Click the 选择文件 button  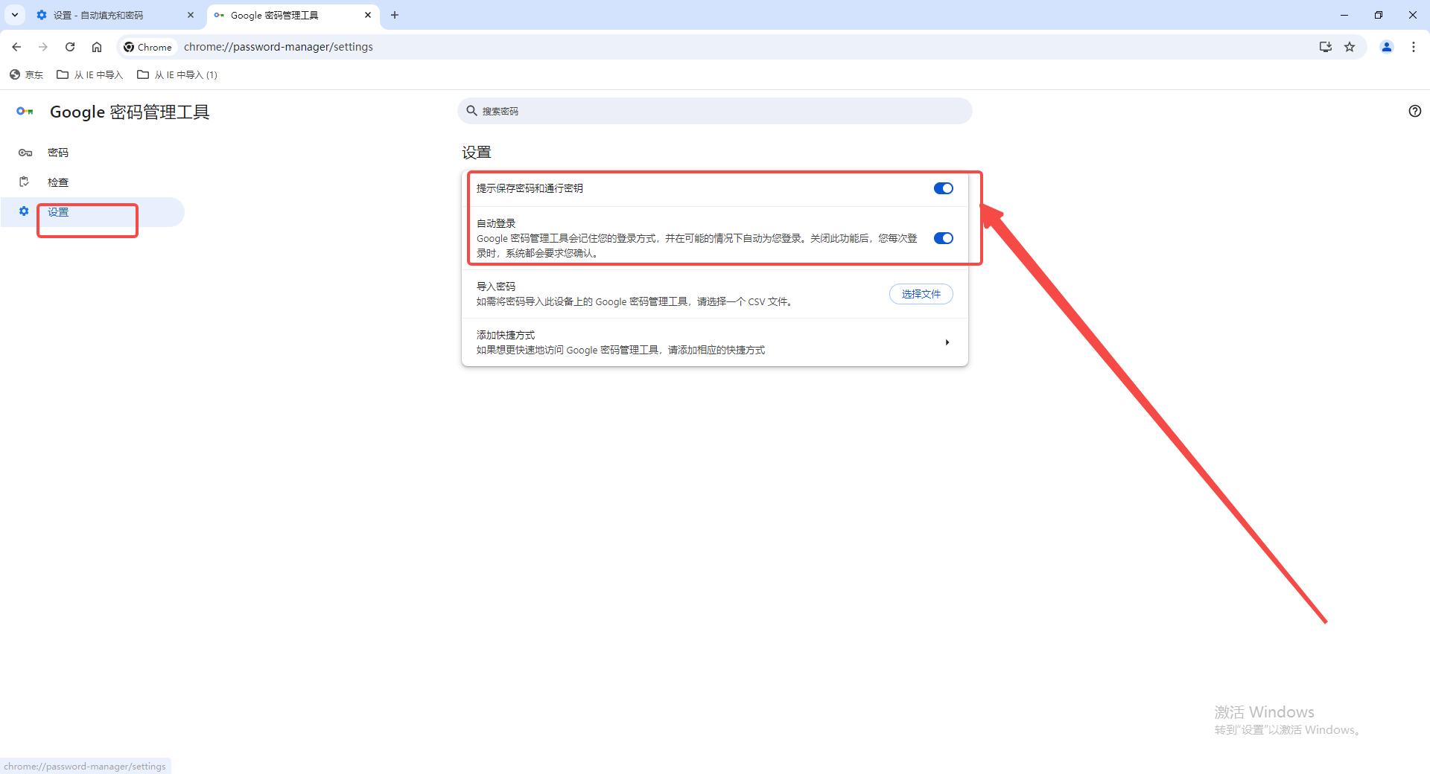(921, 294)
